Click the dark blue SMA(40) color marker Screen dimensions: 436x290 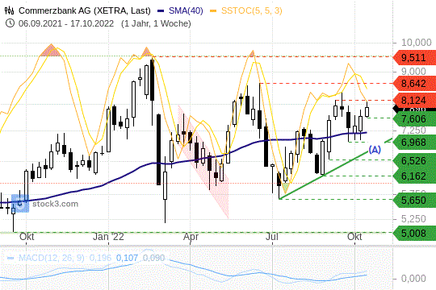tap(161, 11)
